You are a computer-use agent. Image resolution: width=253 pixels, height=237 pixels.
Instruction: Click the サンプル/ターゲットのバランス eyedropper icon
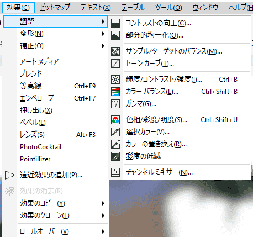pos(115,51)
